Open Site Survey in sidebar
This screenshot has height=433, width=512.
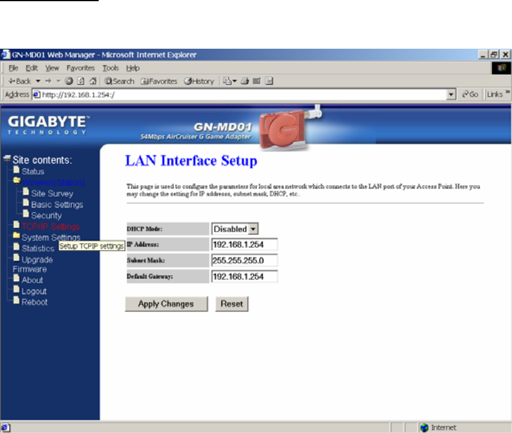coord(52,194)
